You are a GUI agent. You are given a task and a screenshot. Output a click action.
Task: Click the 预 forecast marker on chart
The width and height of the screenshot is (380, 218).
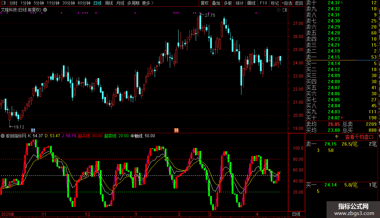pyautogui.click(x=177, y=130)
